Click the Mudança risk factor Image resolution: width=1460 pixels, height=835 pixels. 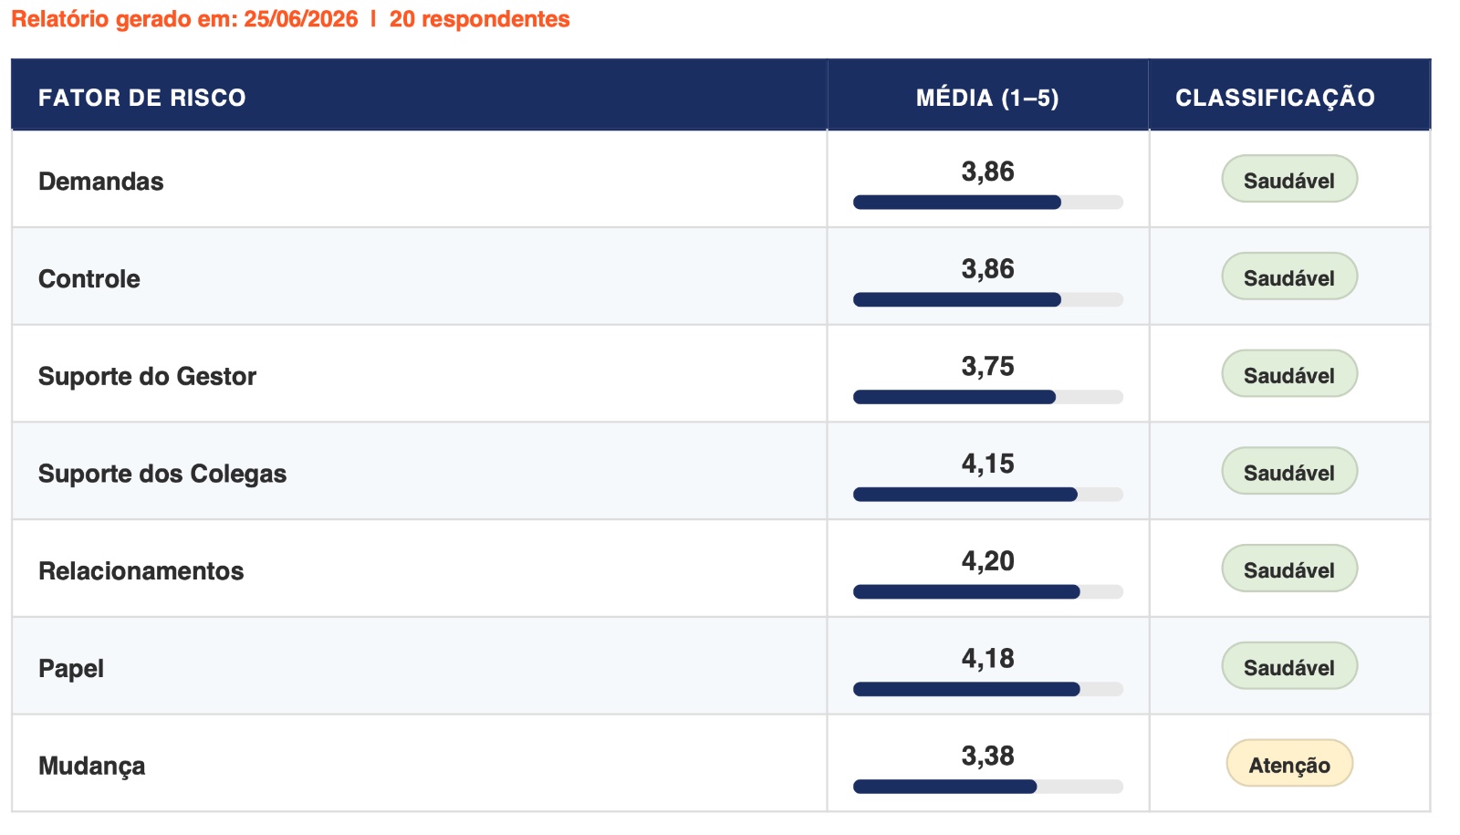(91, 767)
